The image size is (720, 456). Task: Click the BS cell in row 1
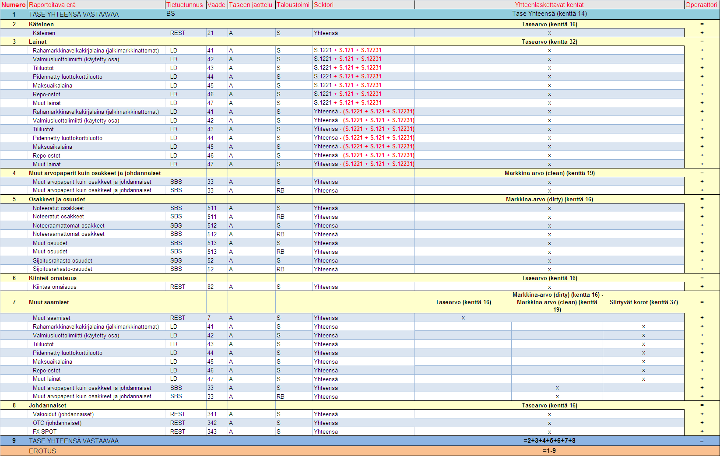171,14
